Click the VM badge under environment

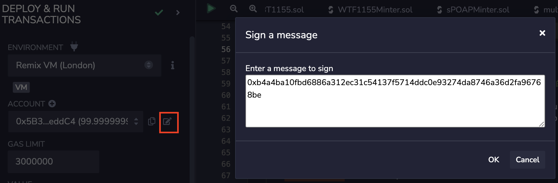tap(21, 87)
